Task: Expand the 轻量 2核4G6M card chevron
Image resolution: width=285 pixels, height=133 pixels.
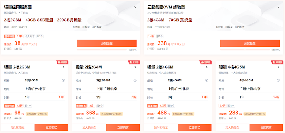Action: click(x=207, y=67)
